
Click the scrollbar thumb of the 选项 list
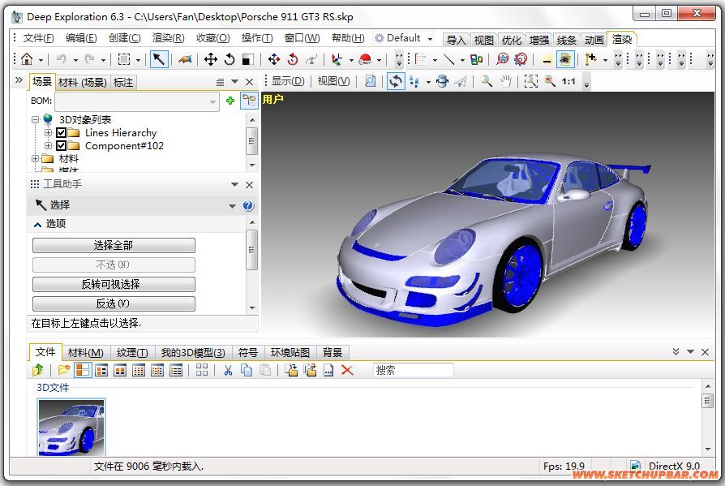pyautogui.click(x=251, y=250)
